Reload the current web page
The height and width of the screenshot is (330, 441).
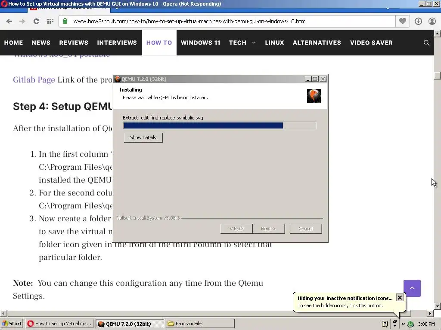coord(36,21)
